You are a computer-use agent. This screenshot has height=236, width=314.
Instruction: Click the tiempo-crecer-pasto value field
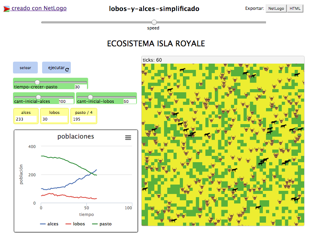(80, 87)
